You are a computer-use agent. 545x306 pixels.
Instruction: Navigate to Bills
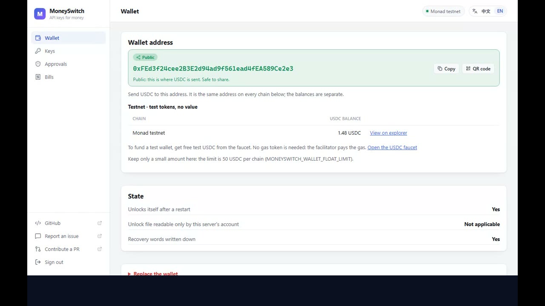[x=68, y=77]
